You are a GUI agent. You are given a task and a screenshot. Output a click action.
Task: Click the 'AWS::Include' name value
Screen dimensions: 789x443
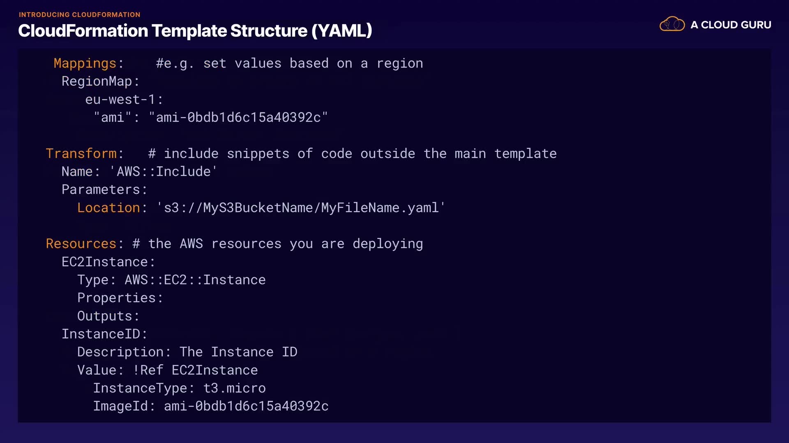pos(163,171)
